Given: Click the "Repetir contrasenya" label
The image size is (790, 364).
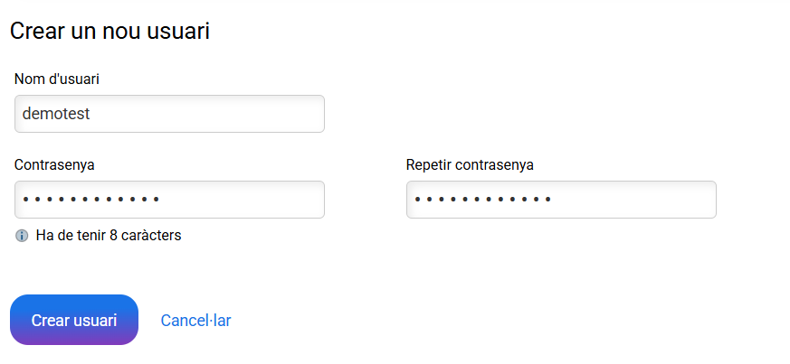Looking at the screenshot, I should tap(470, 164).
